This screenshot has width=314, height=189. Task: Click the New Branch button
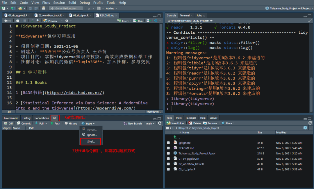click(133, 123)
